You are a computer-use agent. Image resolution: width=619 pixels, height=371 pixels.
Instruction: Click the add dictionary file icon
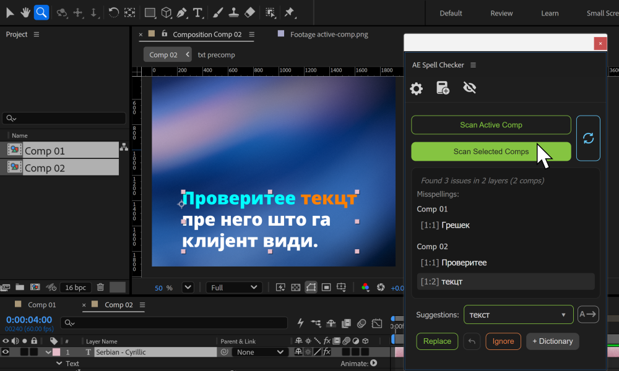tap(443, 88)
